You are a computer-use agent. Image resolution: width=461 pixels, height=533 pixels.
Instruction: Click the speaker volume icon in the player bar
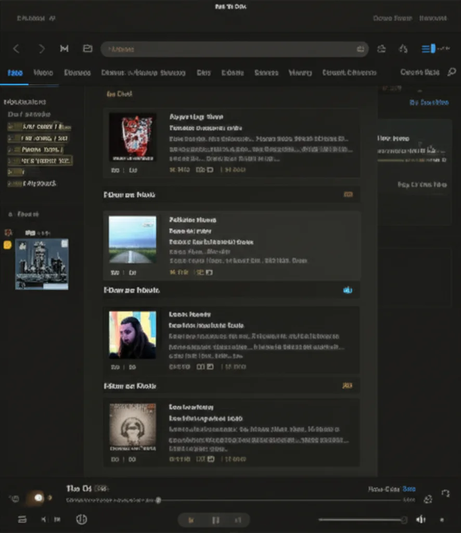point(421,519)
